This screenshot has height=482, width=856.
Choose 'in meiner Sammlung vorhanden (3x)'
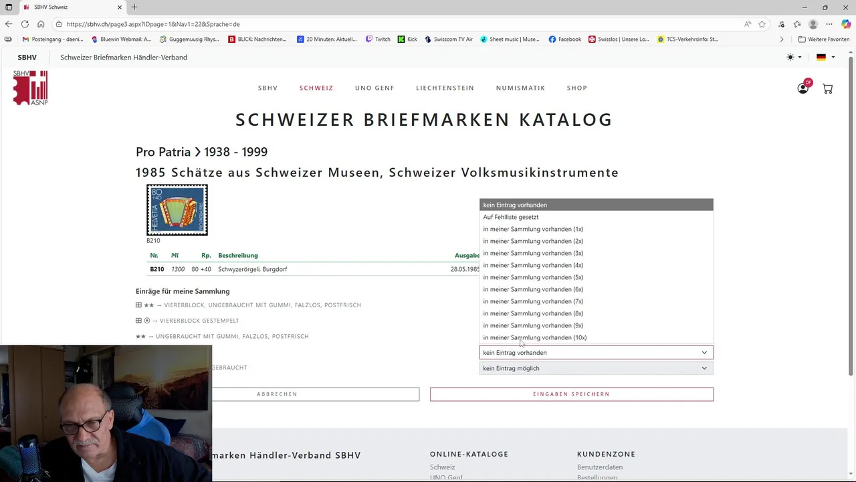pyautogui.click(x=597, y=253)
